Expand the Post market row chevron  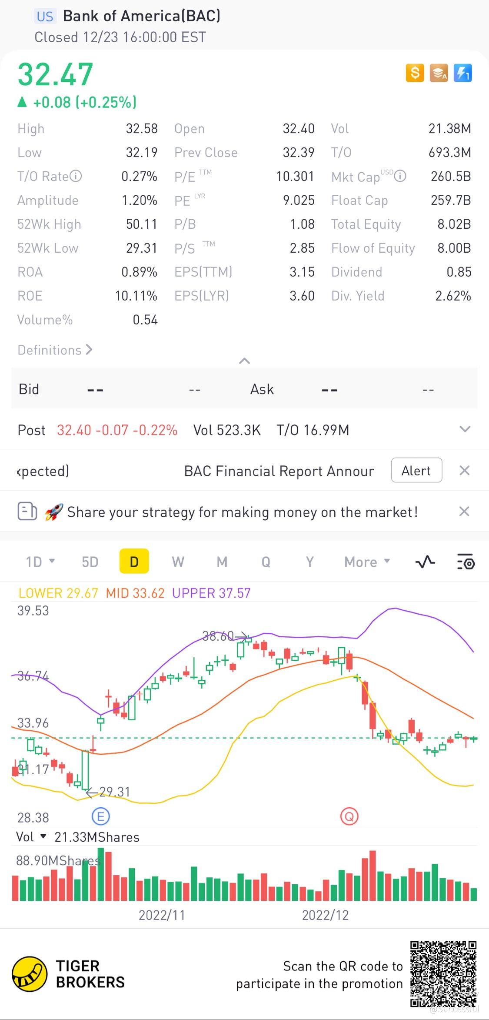pos(465,429)
